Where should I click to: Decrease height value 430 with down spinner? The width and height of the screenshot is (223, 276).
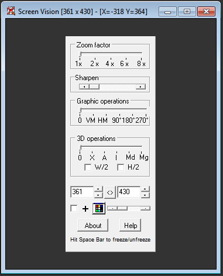coord(145,195)
